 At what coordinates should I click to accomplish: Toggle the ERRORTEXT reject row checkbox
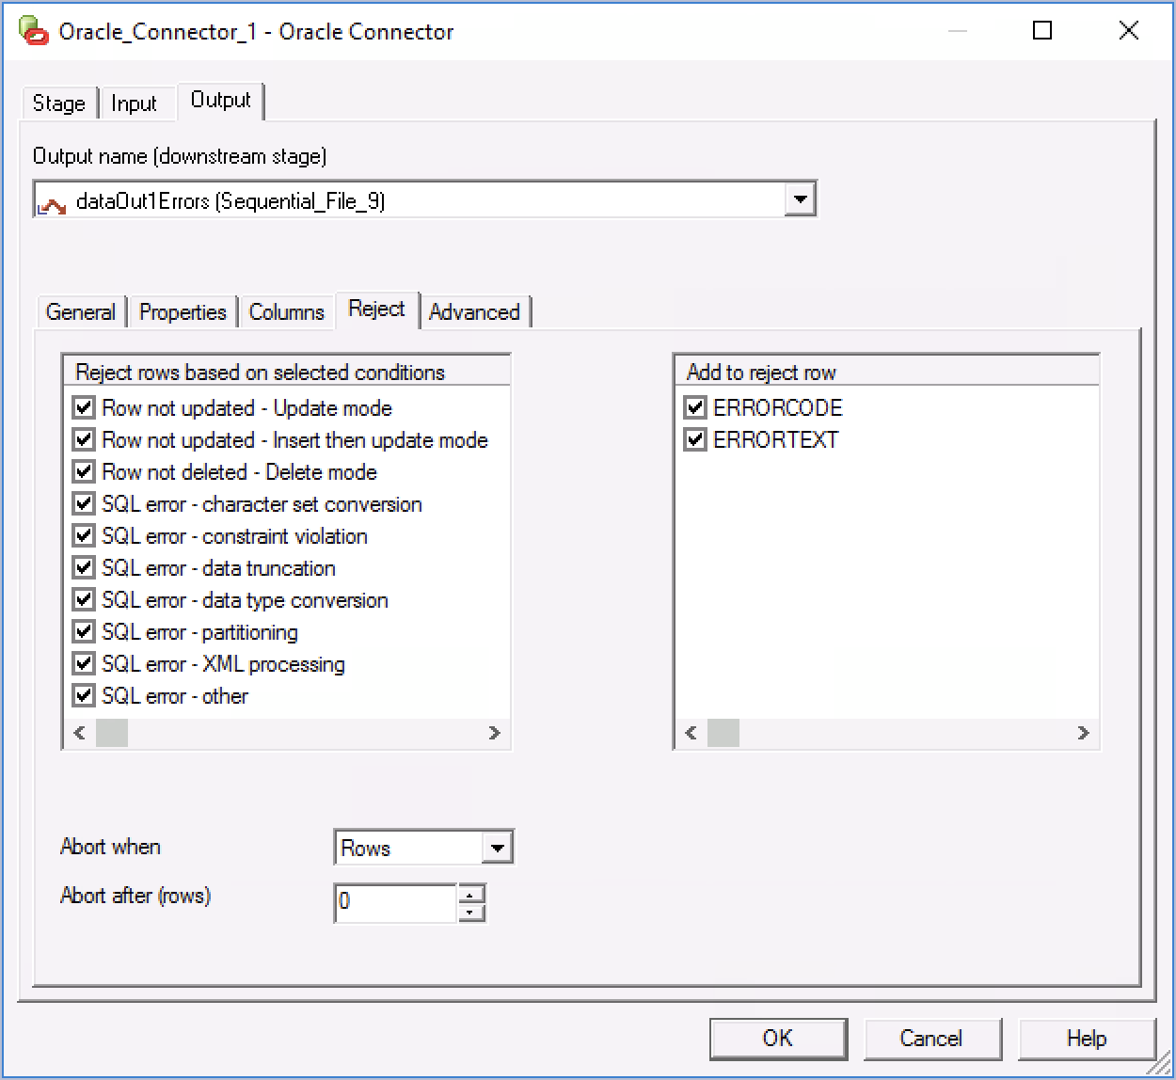(x=696, y=440)
